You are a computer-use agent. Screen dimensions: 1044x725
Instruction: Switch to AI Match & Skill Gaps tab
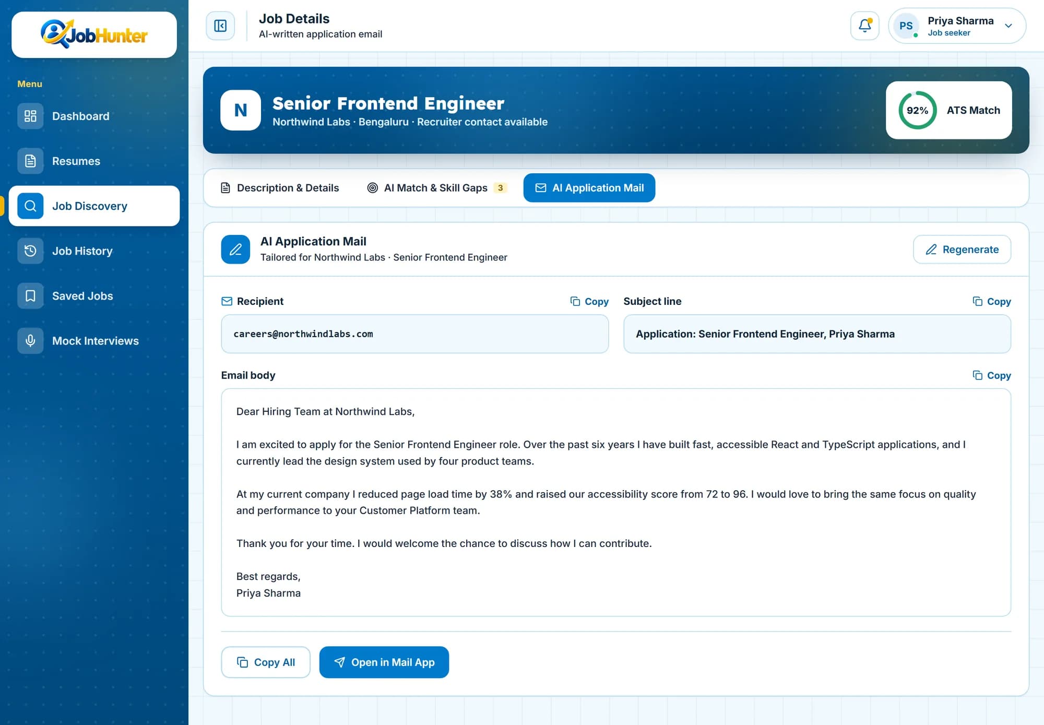437,188
